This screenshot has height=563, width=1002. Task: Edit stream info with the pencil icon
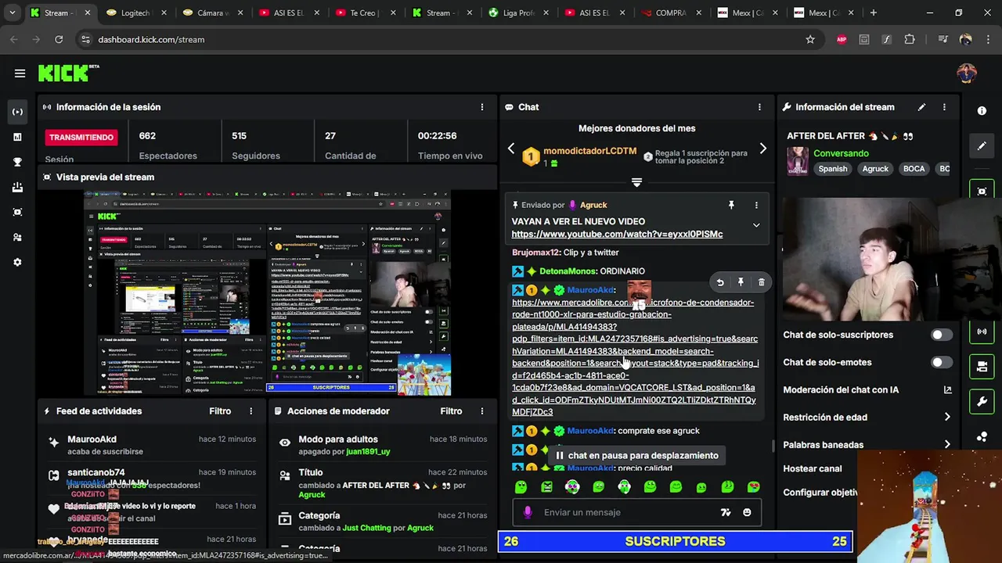pos(921,107)
